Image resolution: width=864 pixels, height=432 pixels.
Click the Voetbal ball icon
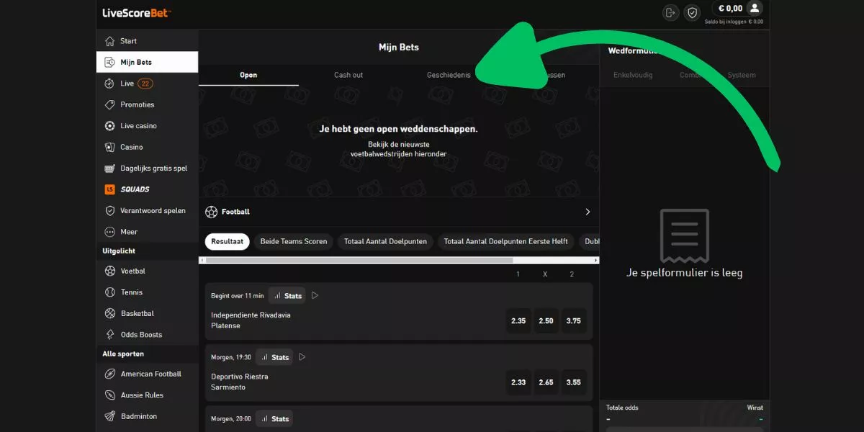[109, 271]
